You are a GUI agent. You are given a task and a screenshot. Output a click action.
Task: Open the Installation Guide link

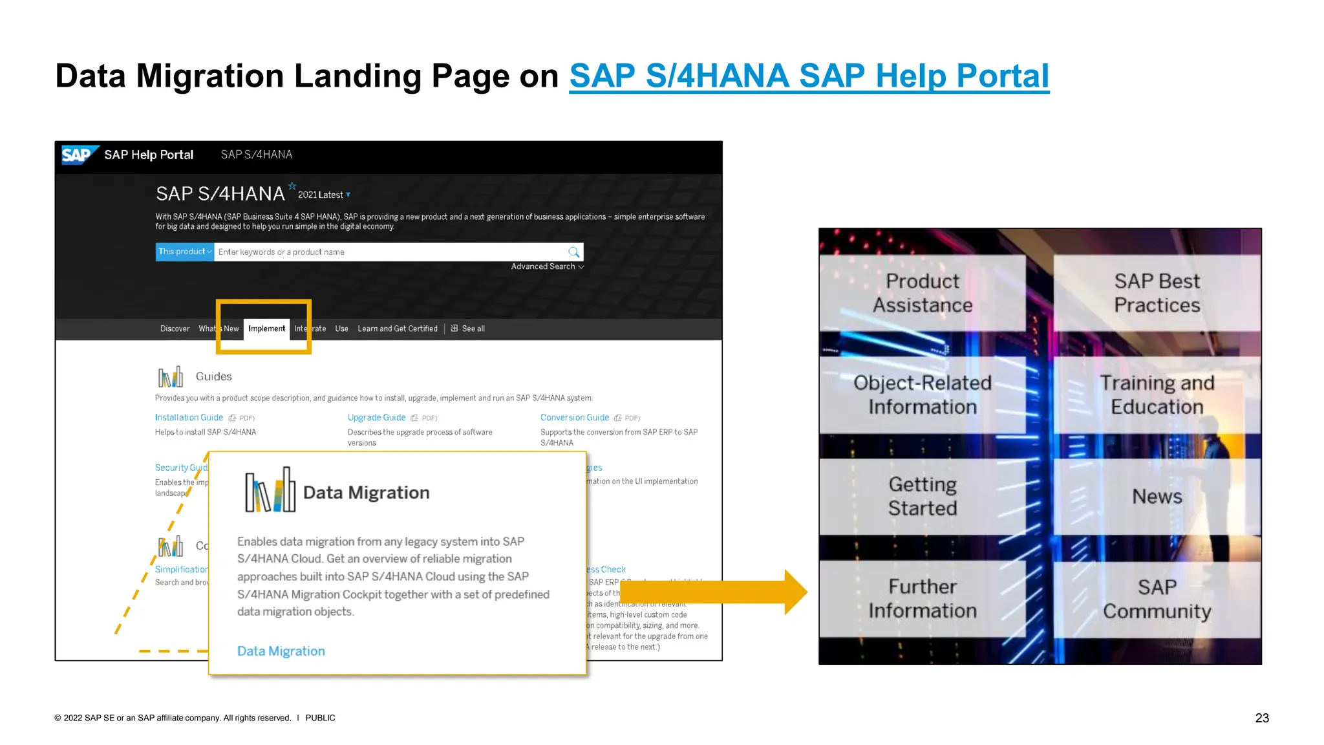pos(189,418)
